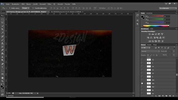The image size is (178, 100).
Task: Click the Color panel foreground swatch
Action: tap(142, 17)
